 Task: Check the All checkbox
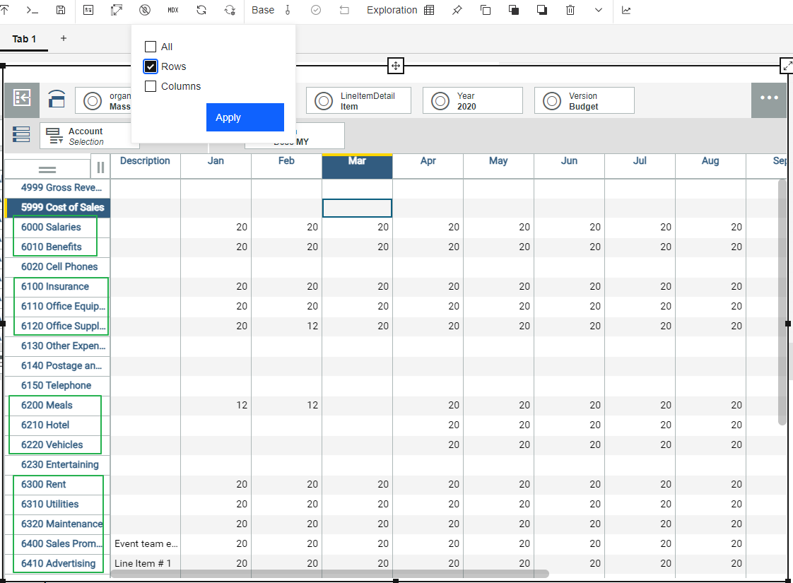150,47
